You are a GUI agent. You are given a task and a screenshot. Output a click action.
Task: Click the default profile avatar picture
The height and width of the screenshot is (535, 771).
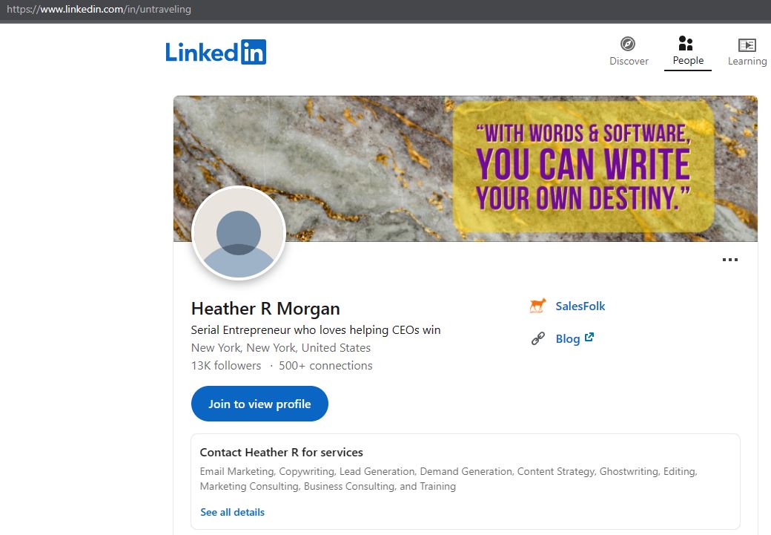(x=239, y=233)
